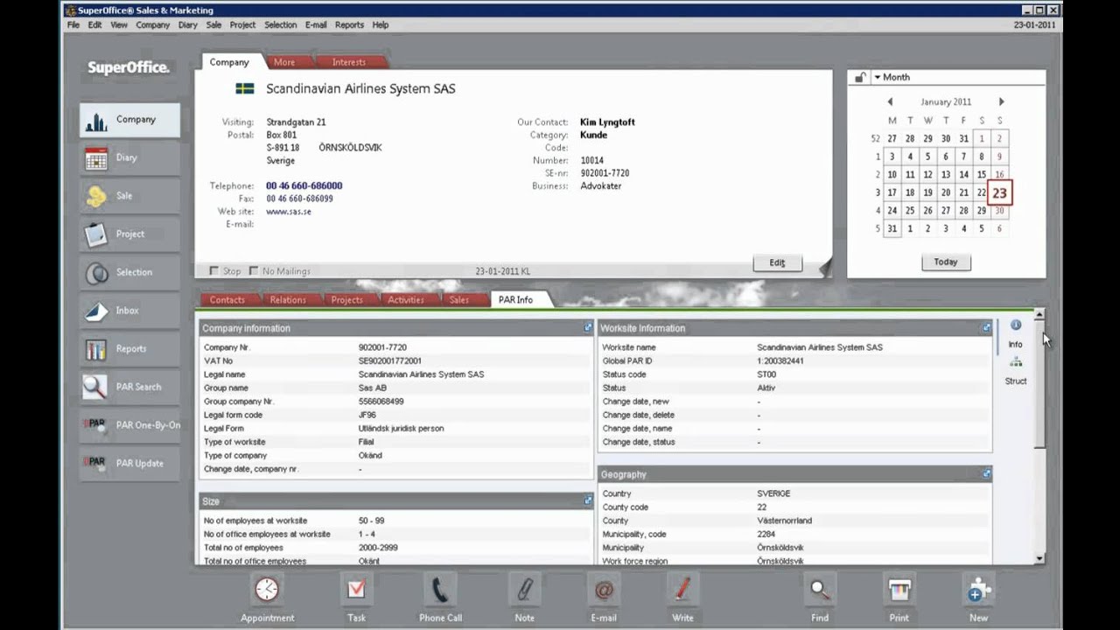Viewport: 1120px width, 630px height.
Task: Open PAR Search in sidebar
Action: click(x=129, y=387)
